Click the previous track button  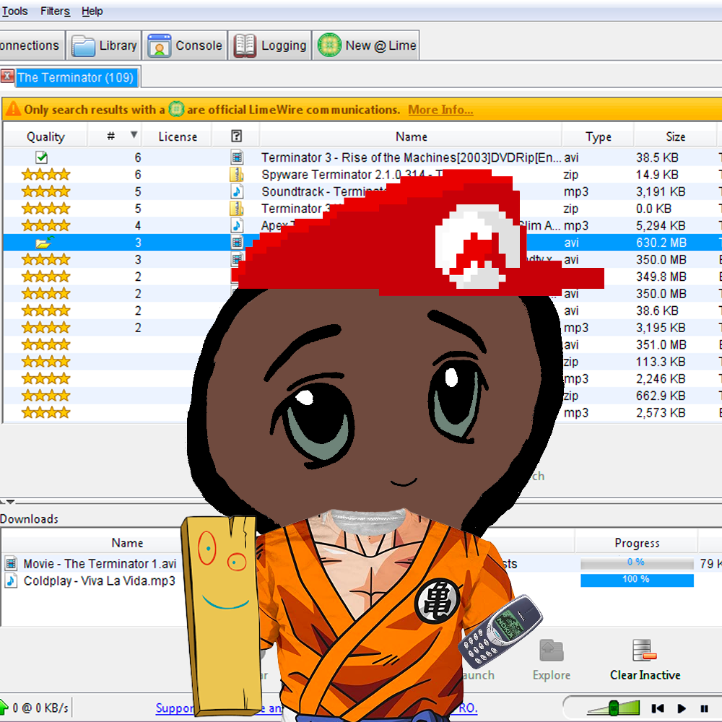658,708
